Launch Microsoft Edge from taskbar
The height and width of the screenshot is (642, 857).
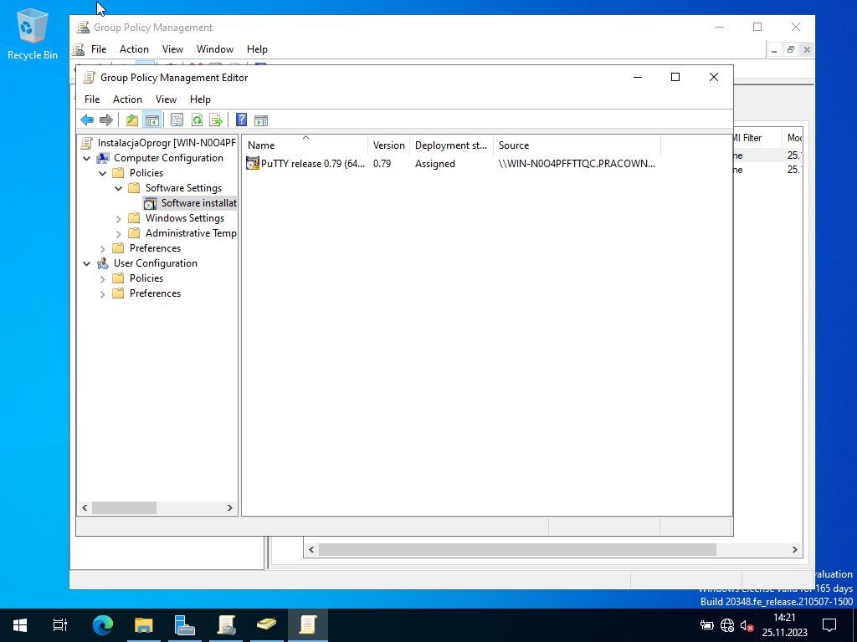pos(103,625)
